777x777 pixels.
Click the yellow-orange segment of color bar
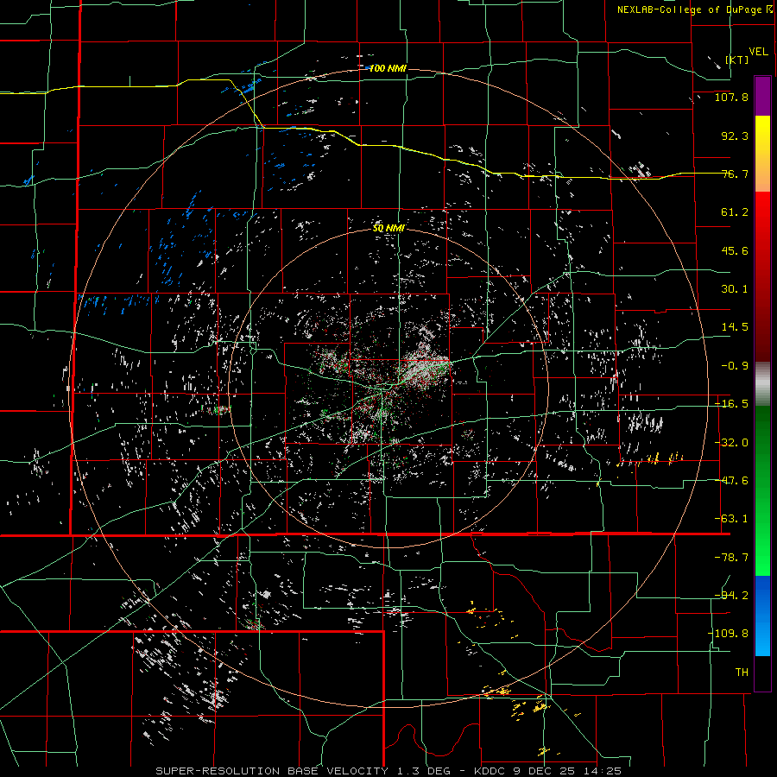(762, 154)
